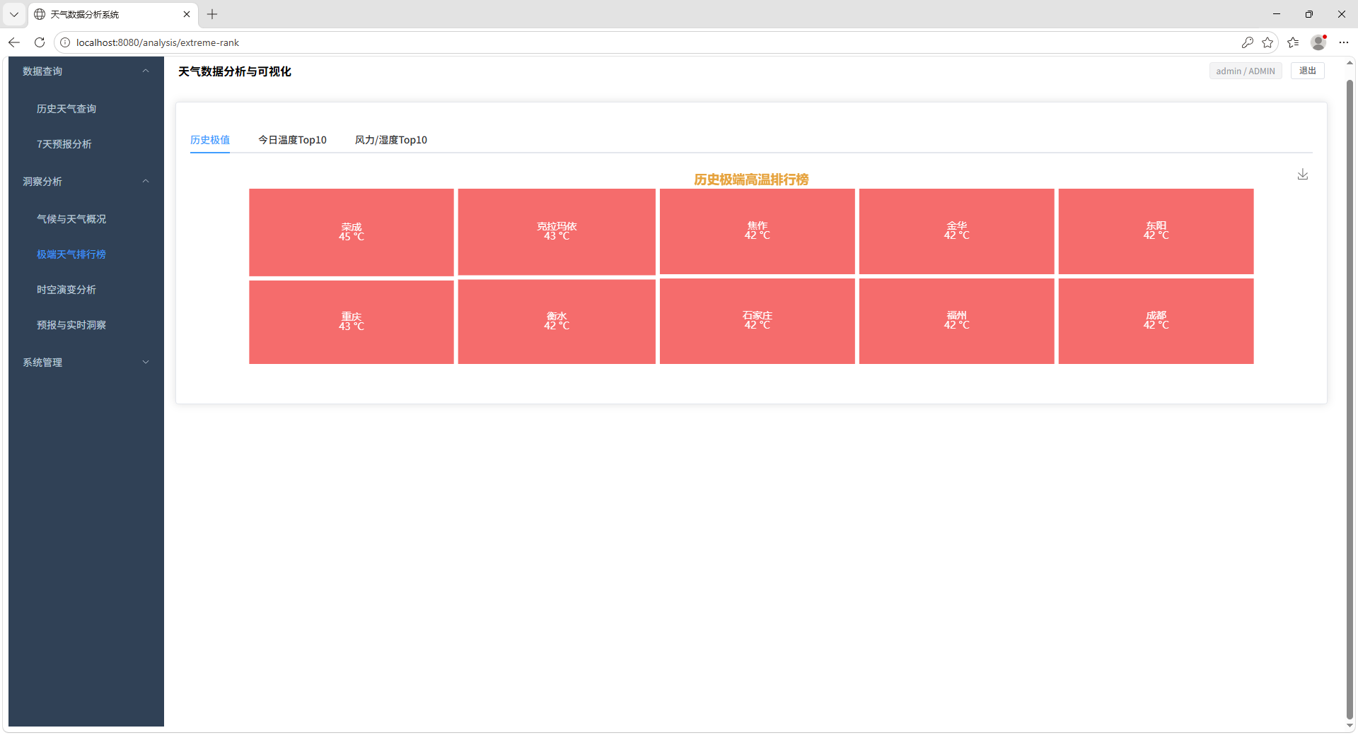Viewport: 1358px width, 735px height.
Task: Select the 荣成 45°C treemap tile
Action: [x=351, y=232]
